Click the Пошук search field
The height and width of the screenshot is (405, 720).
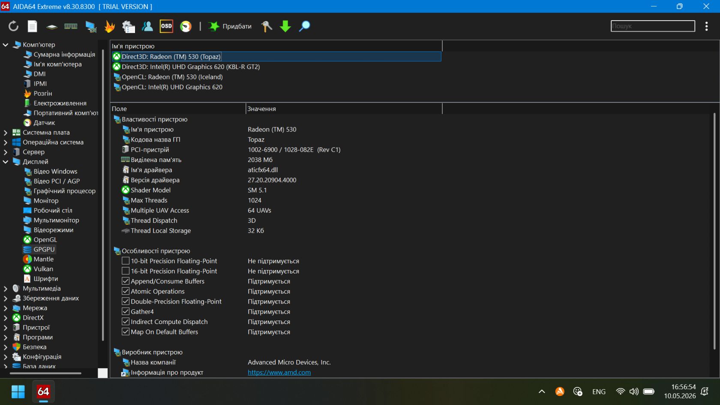(x=653, y=26)
